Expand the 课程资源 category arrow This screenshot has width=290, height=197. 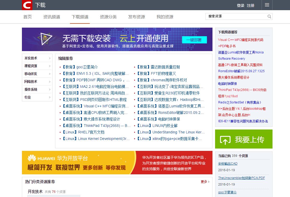[x=50, y=66]
